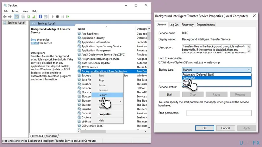
Task: Choose Properties in the context menu
Action: coord(107,114)
